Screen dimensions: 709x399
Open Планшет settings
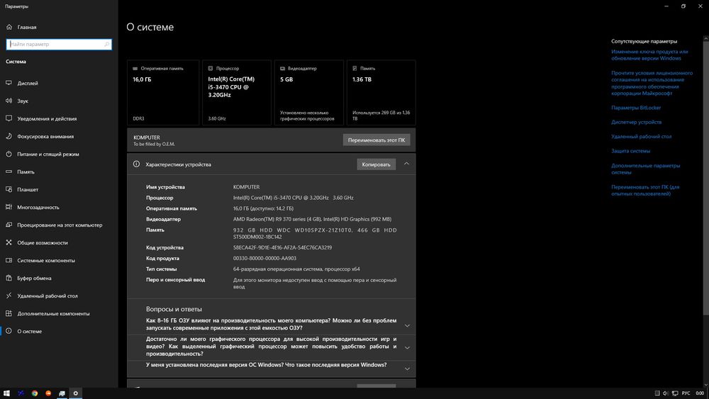click(28, 189)
